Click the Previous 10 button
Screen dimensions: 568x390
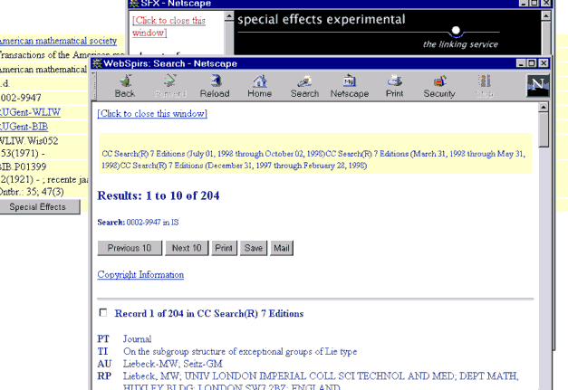(x=130, y=248)
